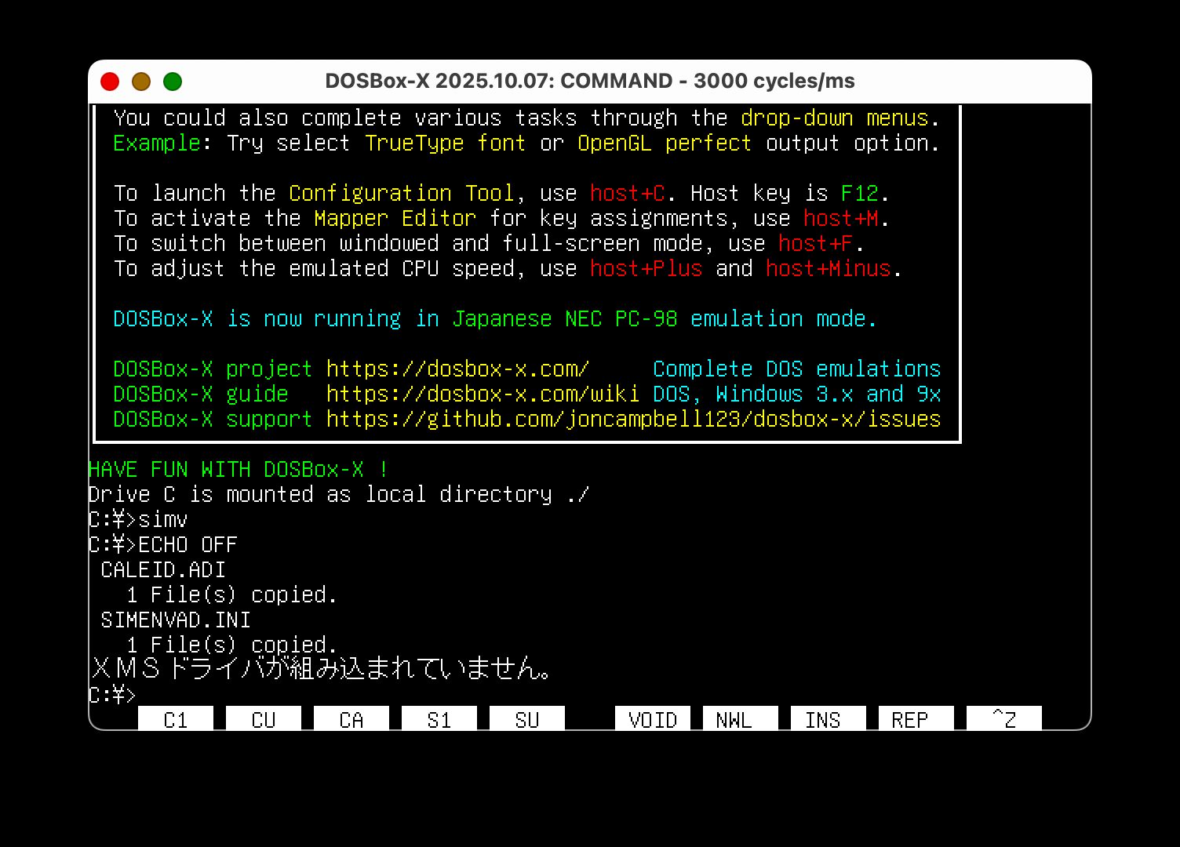
Task: Select the CU function key label
Action: pyautogui.click(x=263, y=719)
